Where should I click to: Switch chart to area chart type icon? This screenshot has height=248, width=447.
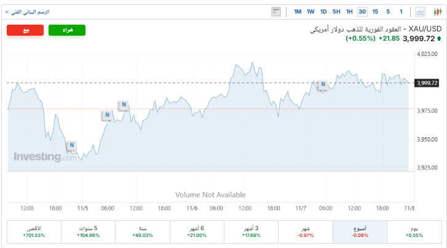pyautogui.click(x=421, y=12)
